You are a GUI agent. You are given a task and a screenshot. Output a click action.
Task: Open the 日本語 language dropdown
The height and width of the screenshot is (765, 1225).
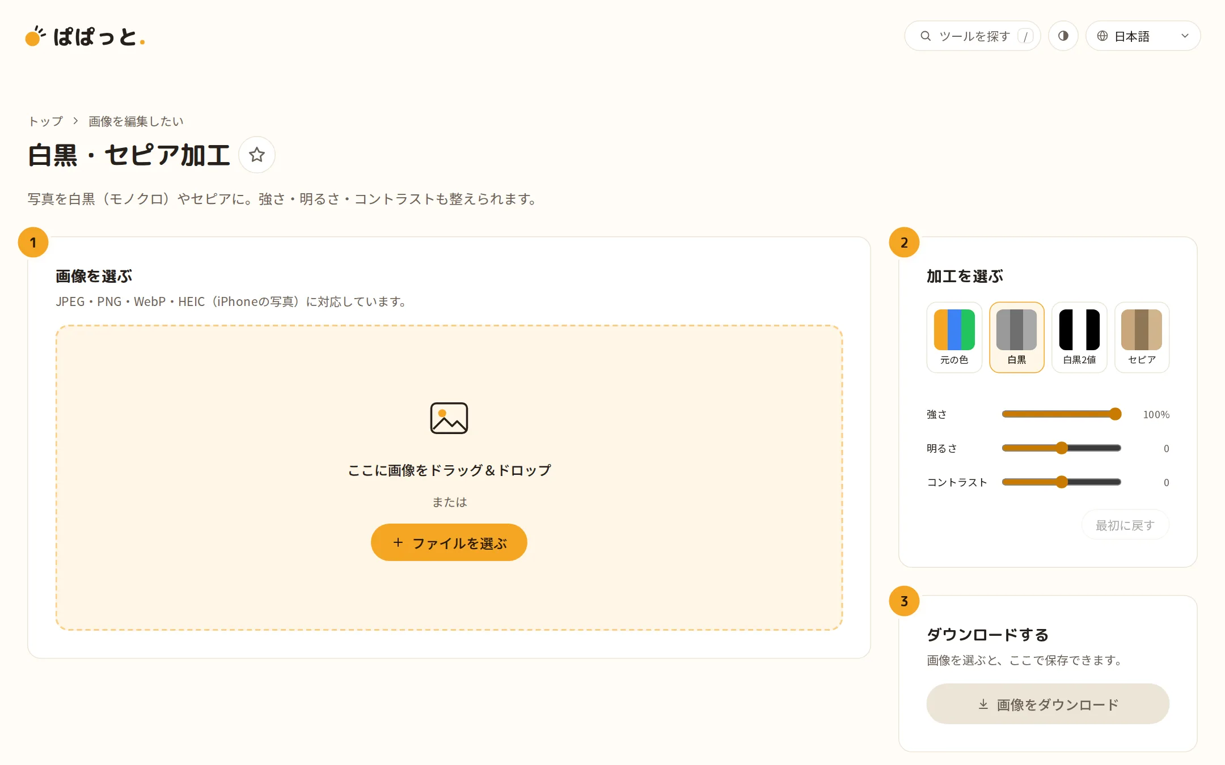pos(1143,36)
